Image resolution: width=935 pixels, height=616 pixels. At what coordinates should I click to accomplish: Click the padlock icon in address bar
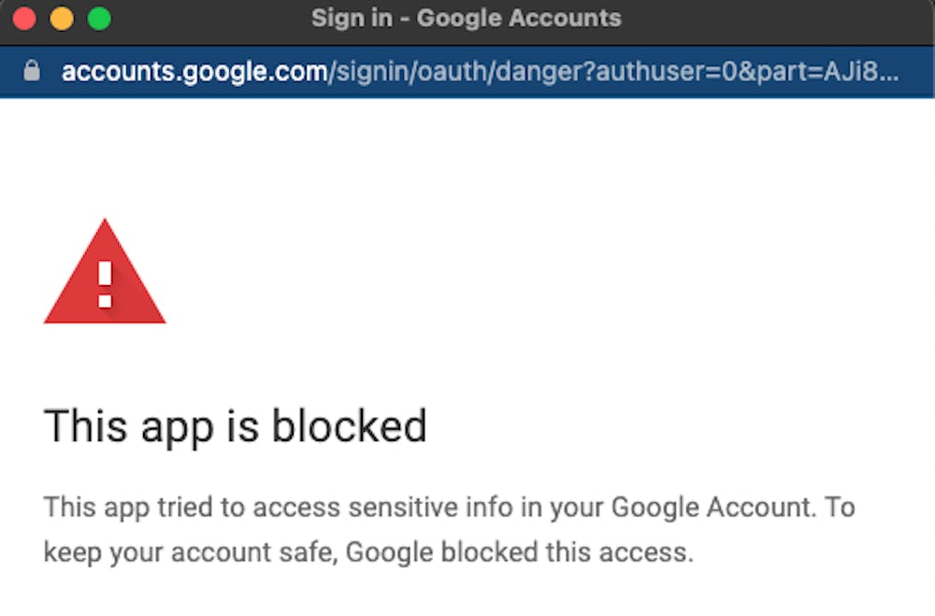click(32, 71)
